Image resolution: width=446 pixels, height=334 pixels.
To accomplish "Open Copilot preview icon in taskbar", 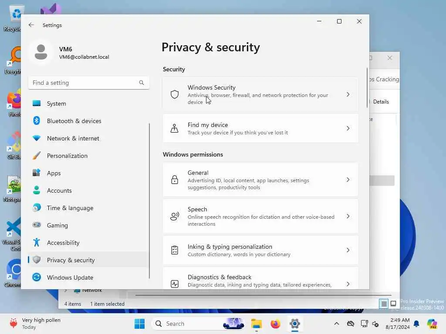I will 432,324.
